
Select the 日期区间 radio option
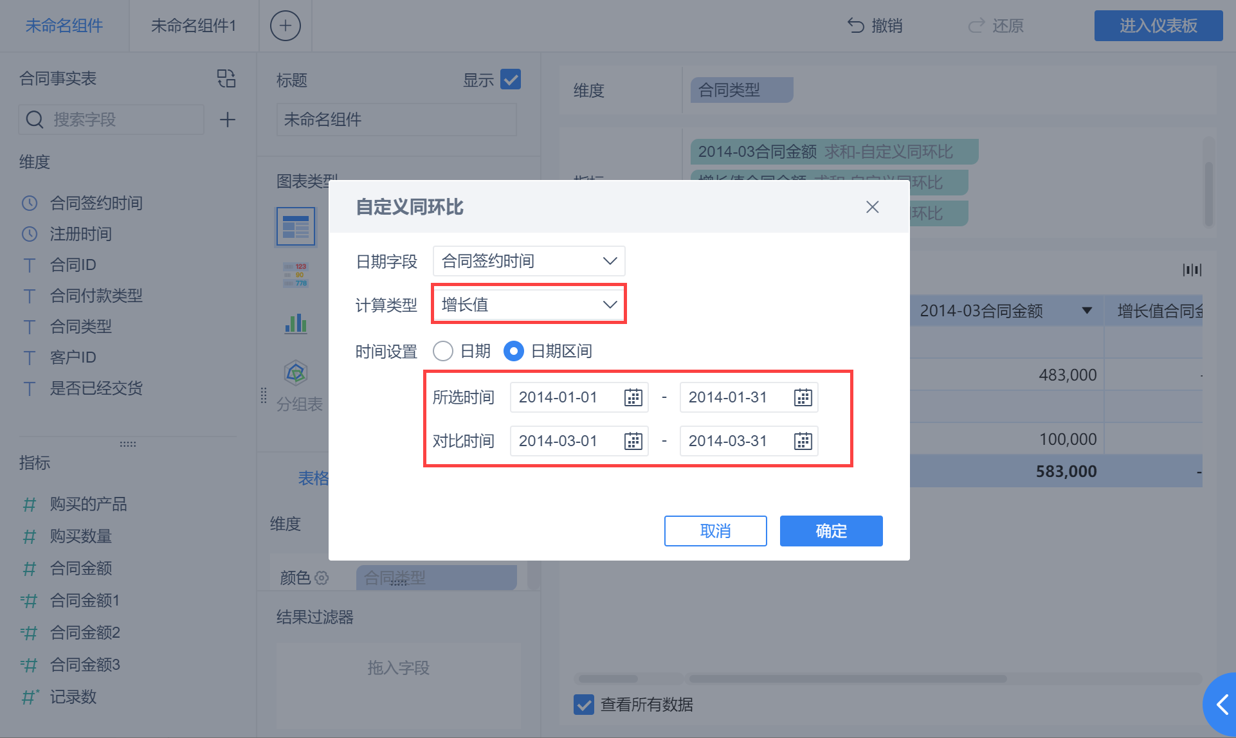513,351
